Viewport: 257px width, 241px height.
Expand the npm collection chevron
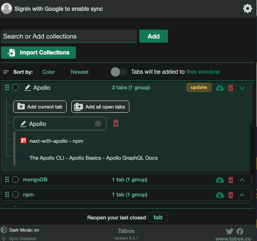point(242,195)
